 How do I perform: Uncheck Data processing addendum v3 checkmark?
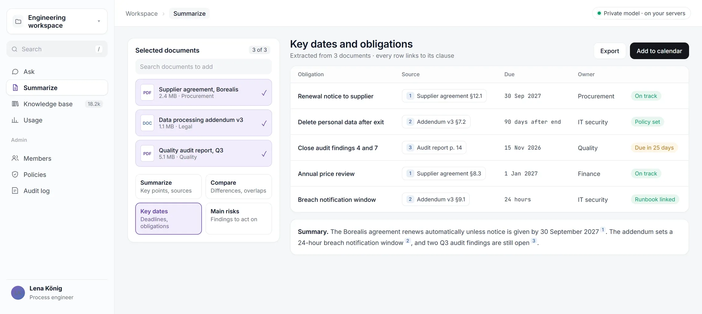point(264,123)
